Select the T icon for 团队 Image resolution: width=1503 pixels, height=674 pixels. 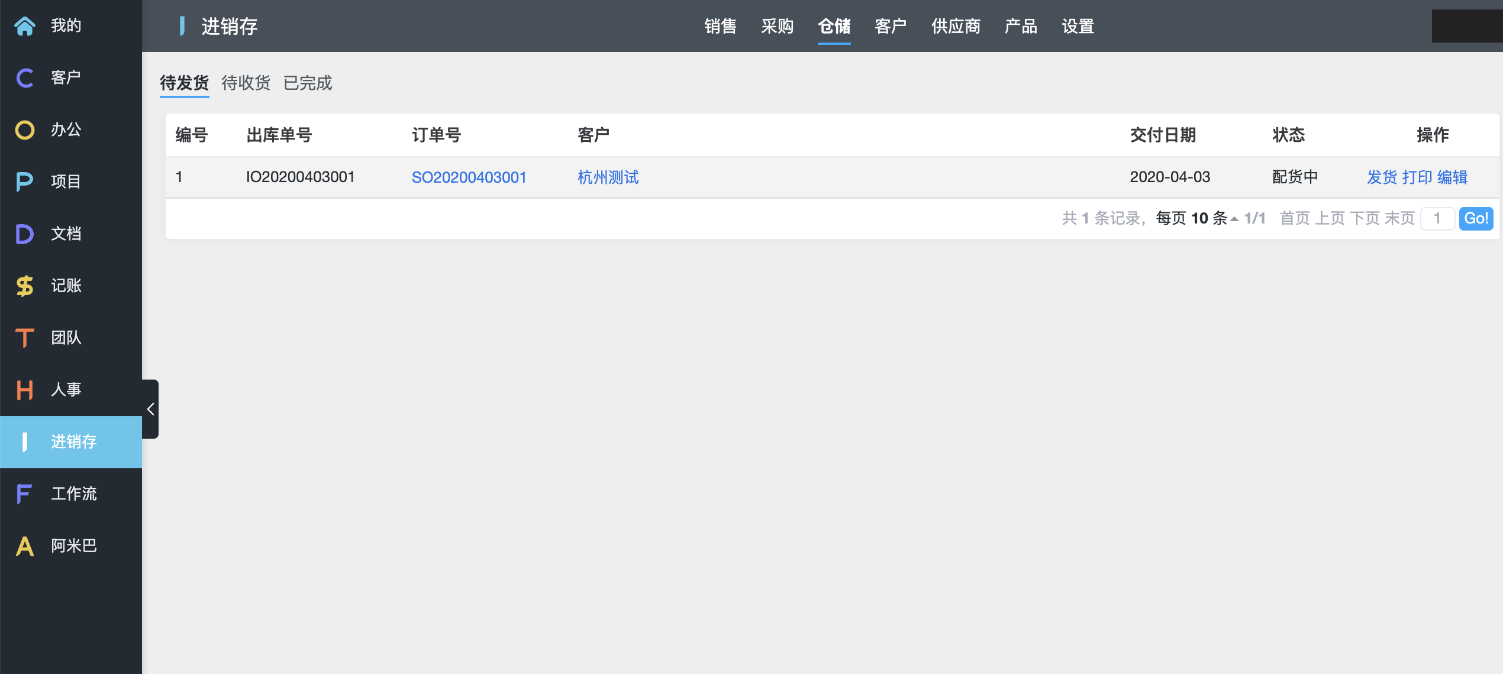coord(25,338)
